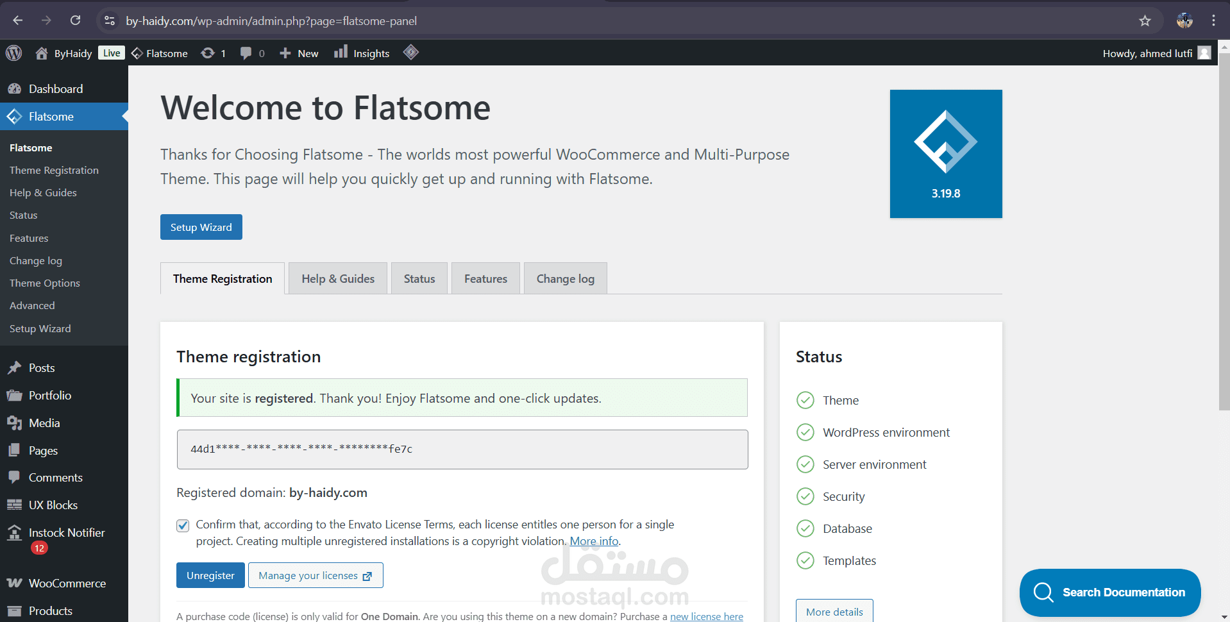Click the Pages icon in sidebar
This screenshot has height=622, width=1230.
(14, 450)
